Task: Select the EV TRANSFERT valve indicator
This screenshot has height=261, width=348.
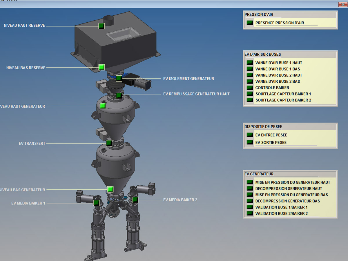Action: pos(109,143)
